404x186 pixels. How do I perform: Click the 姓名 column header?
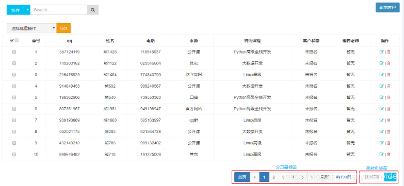(110, 41)
